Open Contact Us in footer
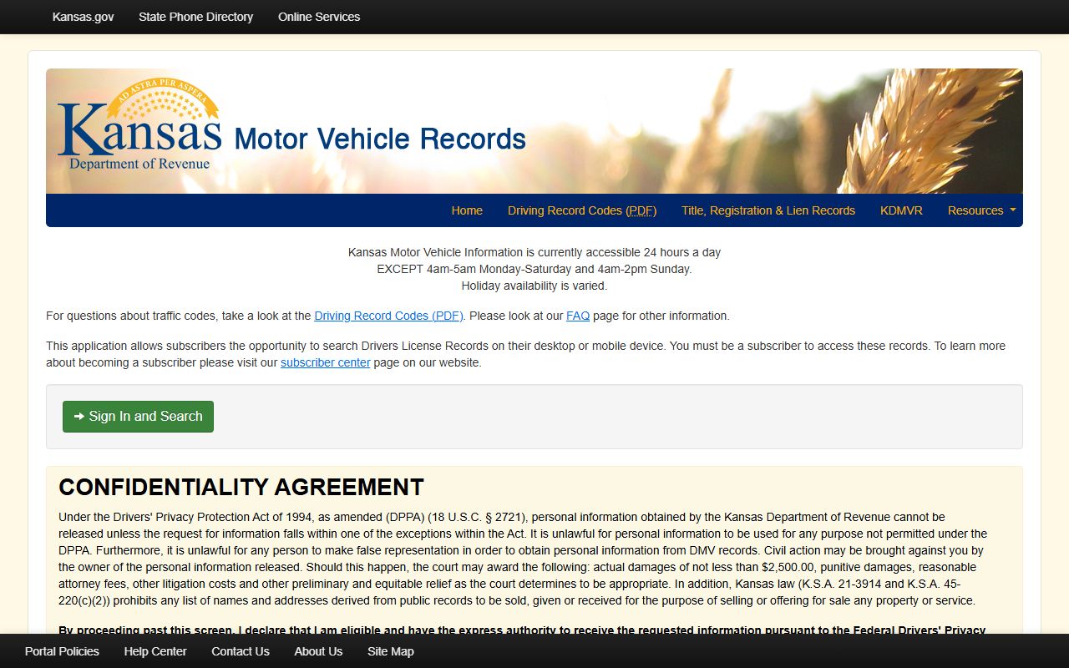The image size is (1069, 668). (x=241, y=651)
